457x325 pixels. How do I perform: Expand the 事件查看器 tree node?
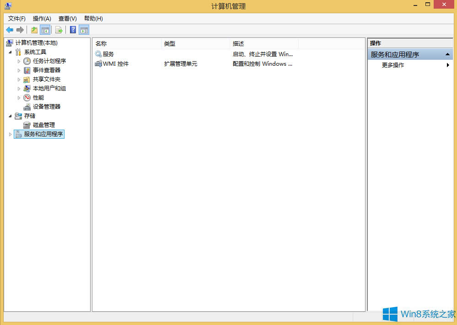[19, 70]
